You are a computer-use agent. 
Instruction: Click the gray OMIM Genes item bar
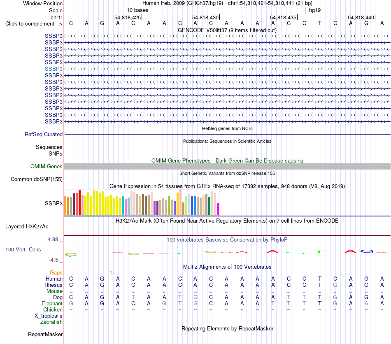[x=228, y=167]
